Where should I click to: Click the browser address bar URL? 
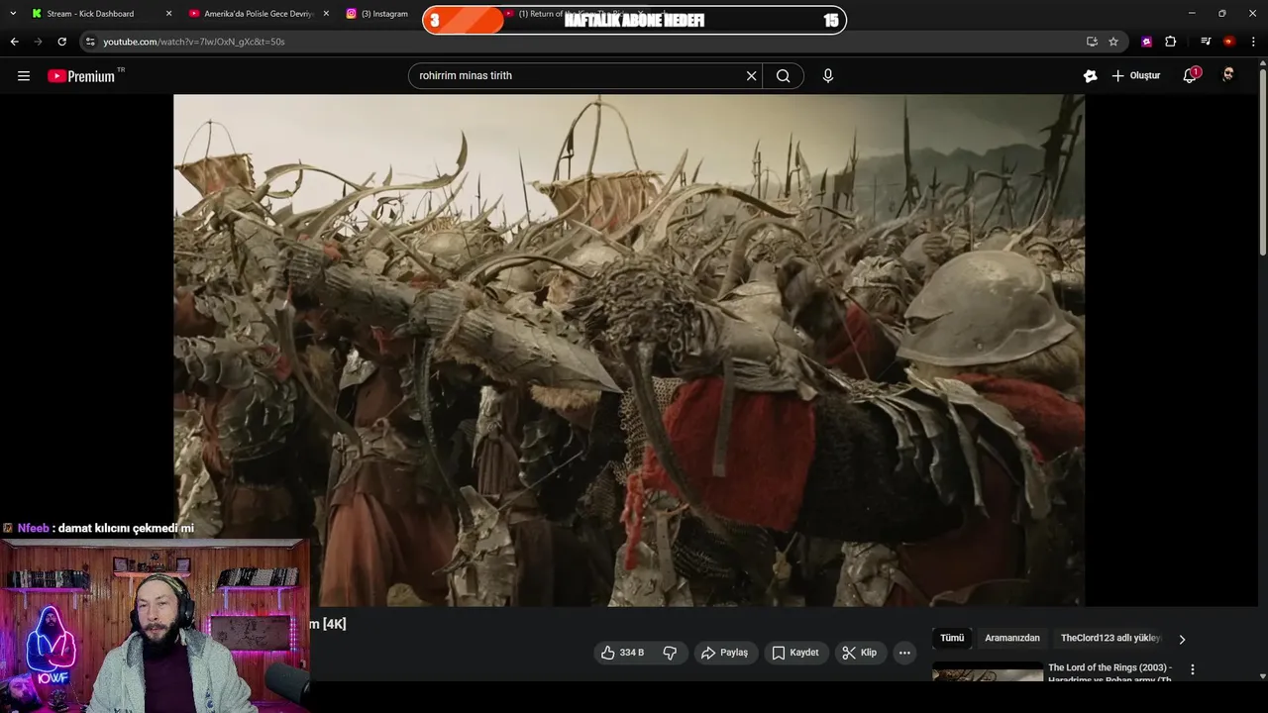tap(194, 42)
